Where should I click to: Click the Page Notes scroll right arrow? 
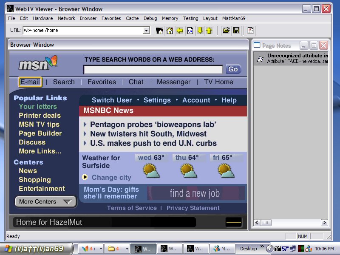(324, 223)
